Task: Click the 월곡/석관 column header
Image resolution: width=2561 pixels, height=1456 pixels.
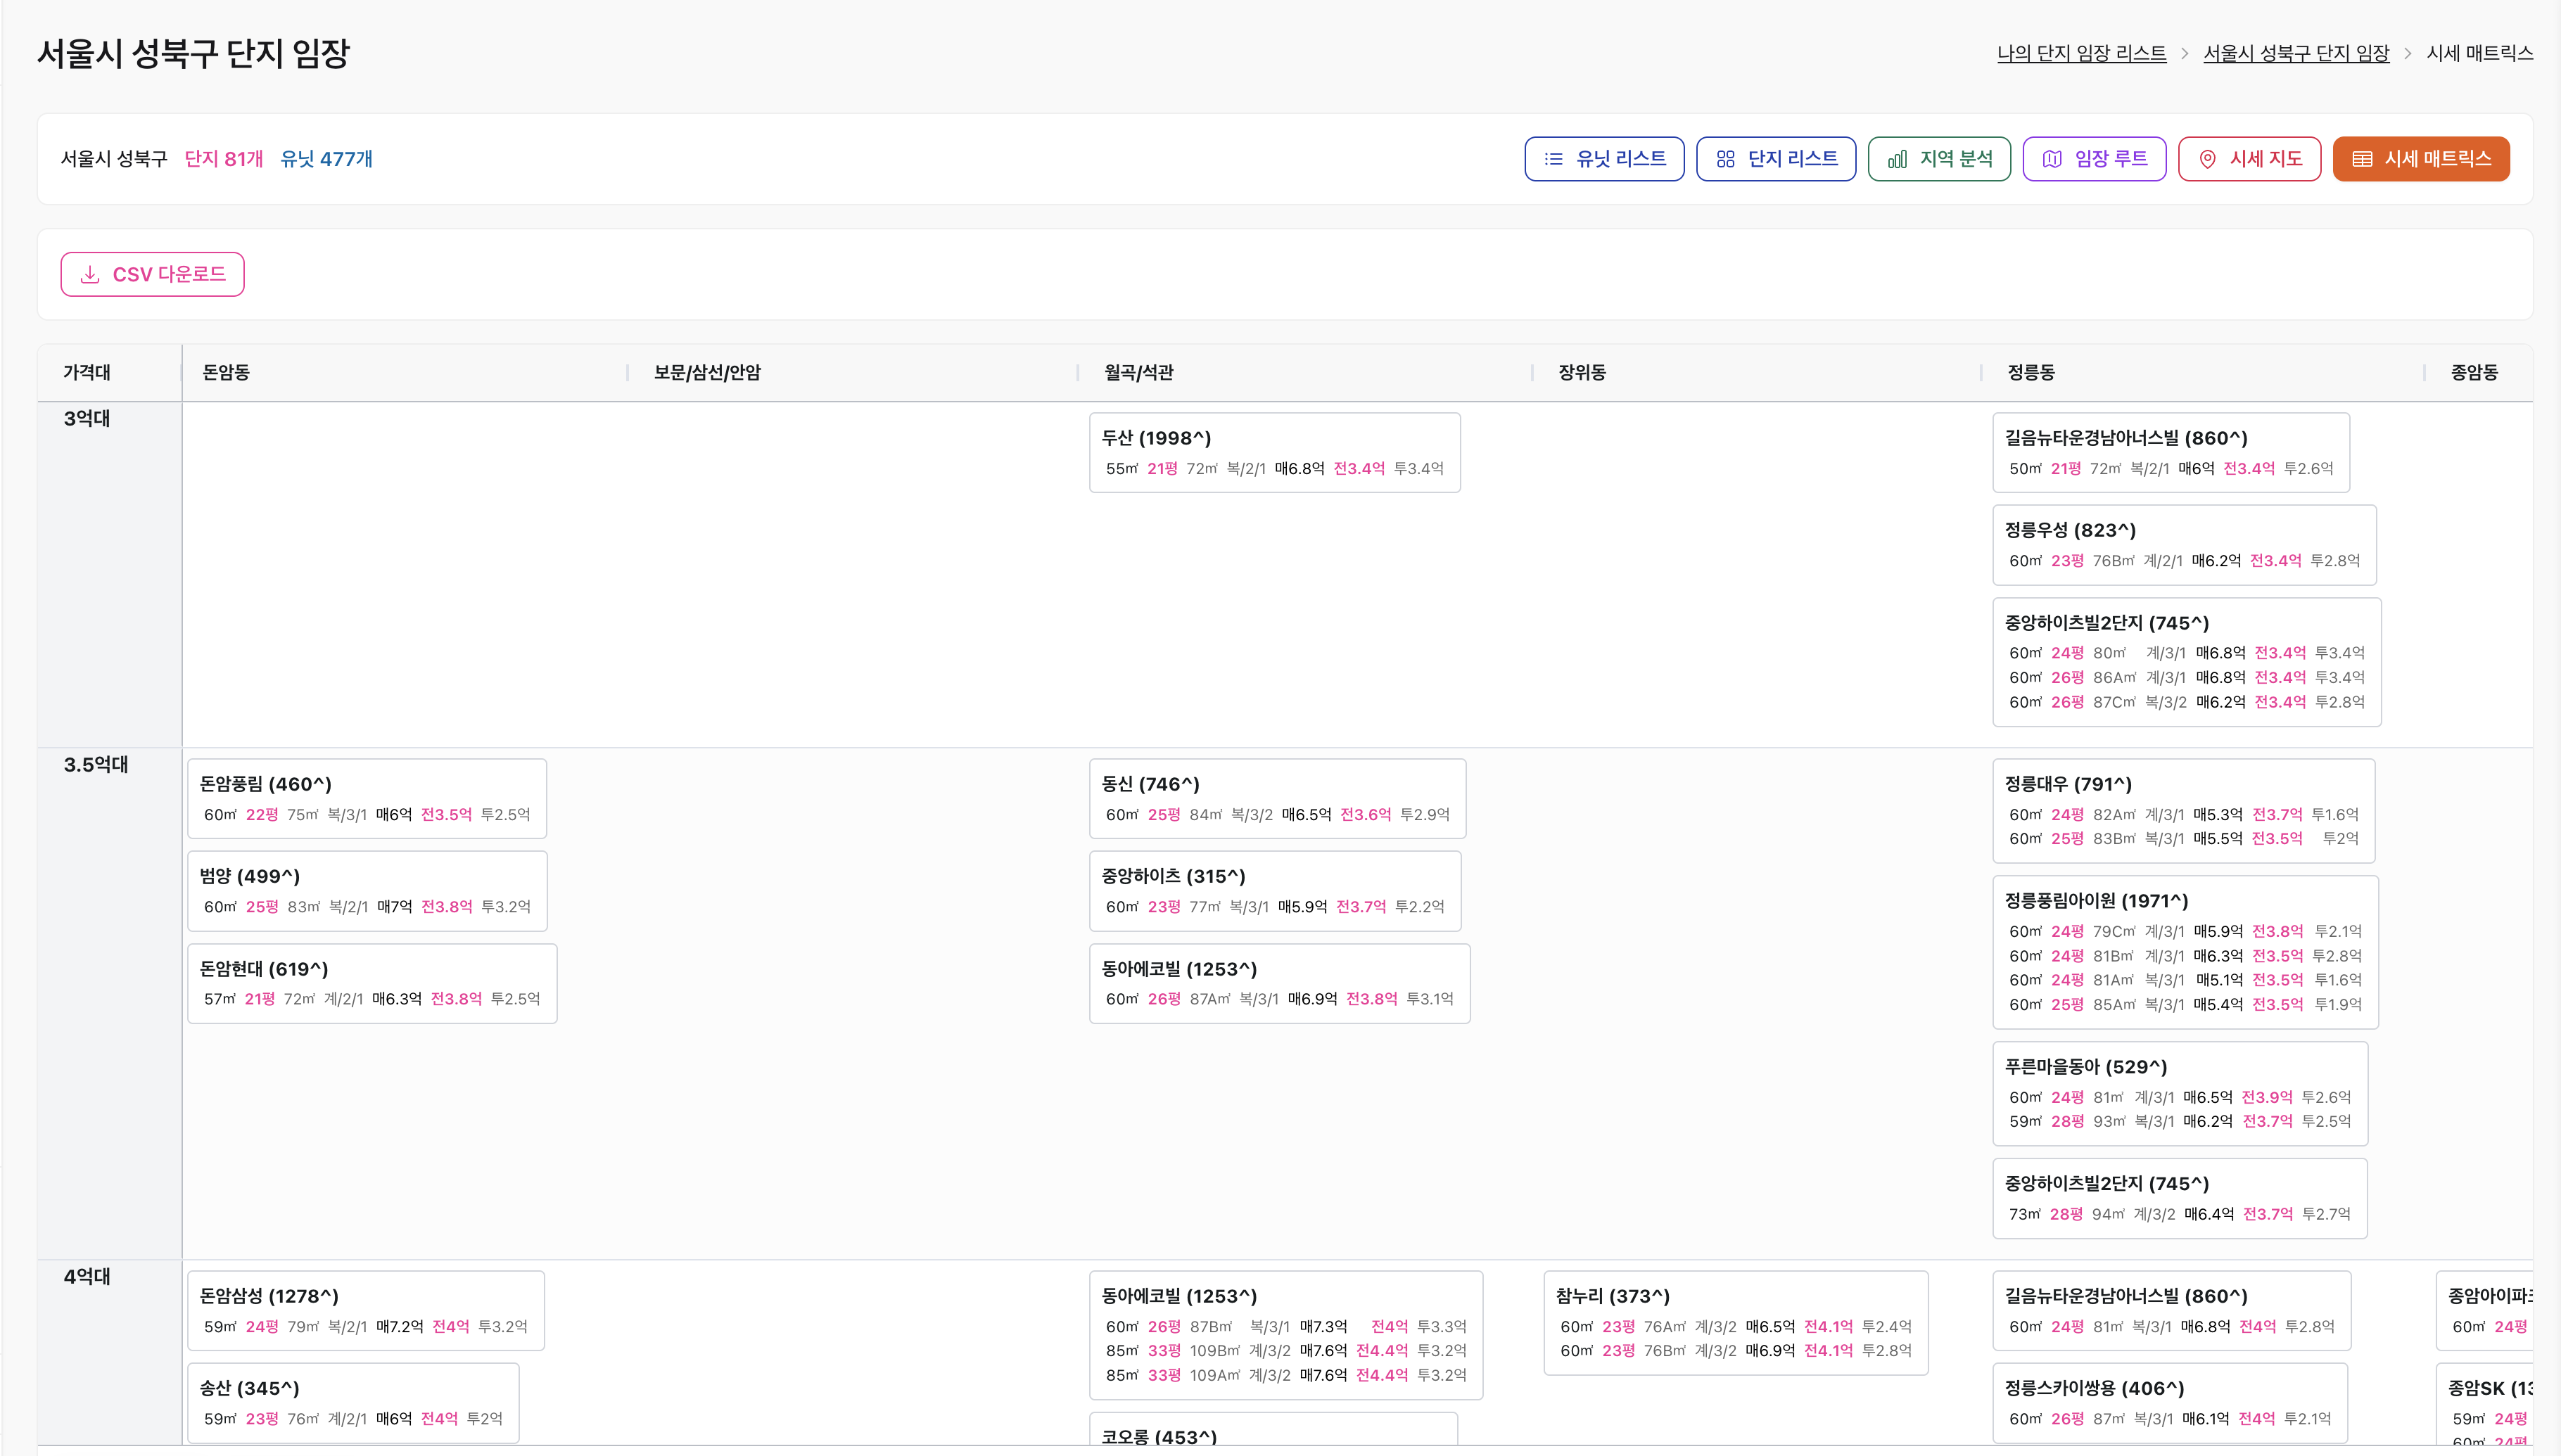Action: tap(1138, 372)
